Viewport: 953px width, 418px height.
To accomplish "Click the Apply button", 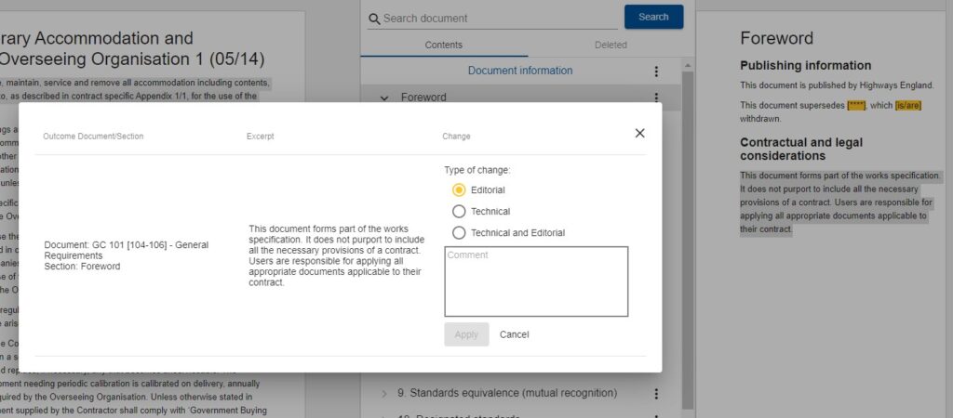I will click(466, 334).
